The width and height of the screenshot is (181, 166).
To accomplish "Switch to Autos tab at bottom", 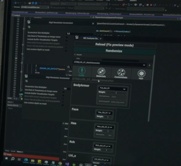I will coord(7,151).
